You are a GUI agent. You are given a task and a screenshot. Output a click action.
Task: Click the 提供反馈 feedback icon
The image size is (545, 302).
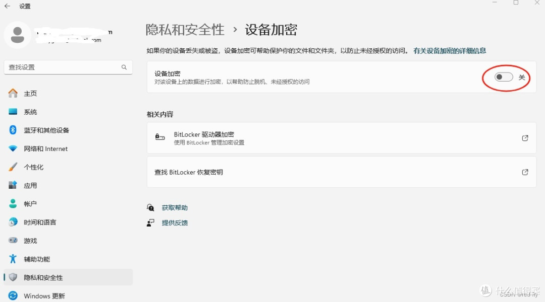[x=150, y=222]
